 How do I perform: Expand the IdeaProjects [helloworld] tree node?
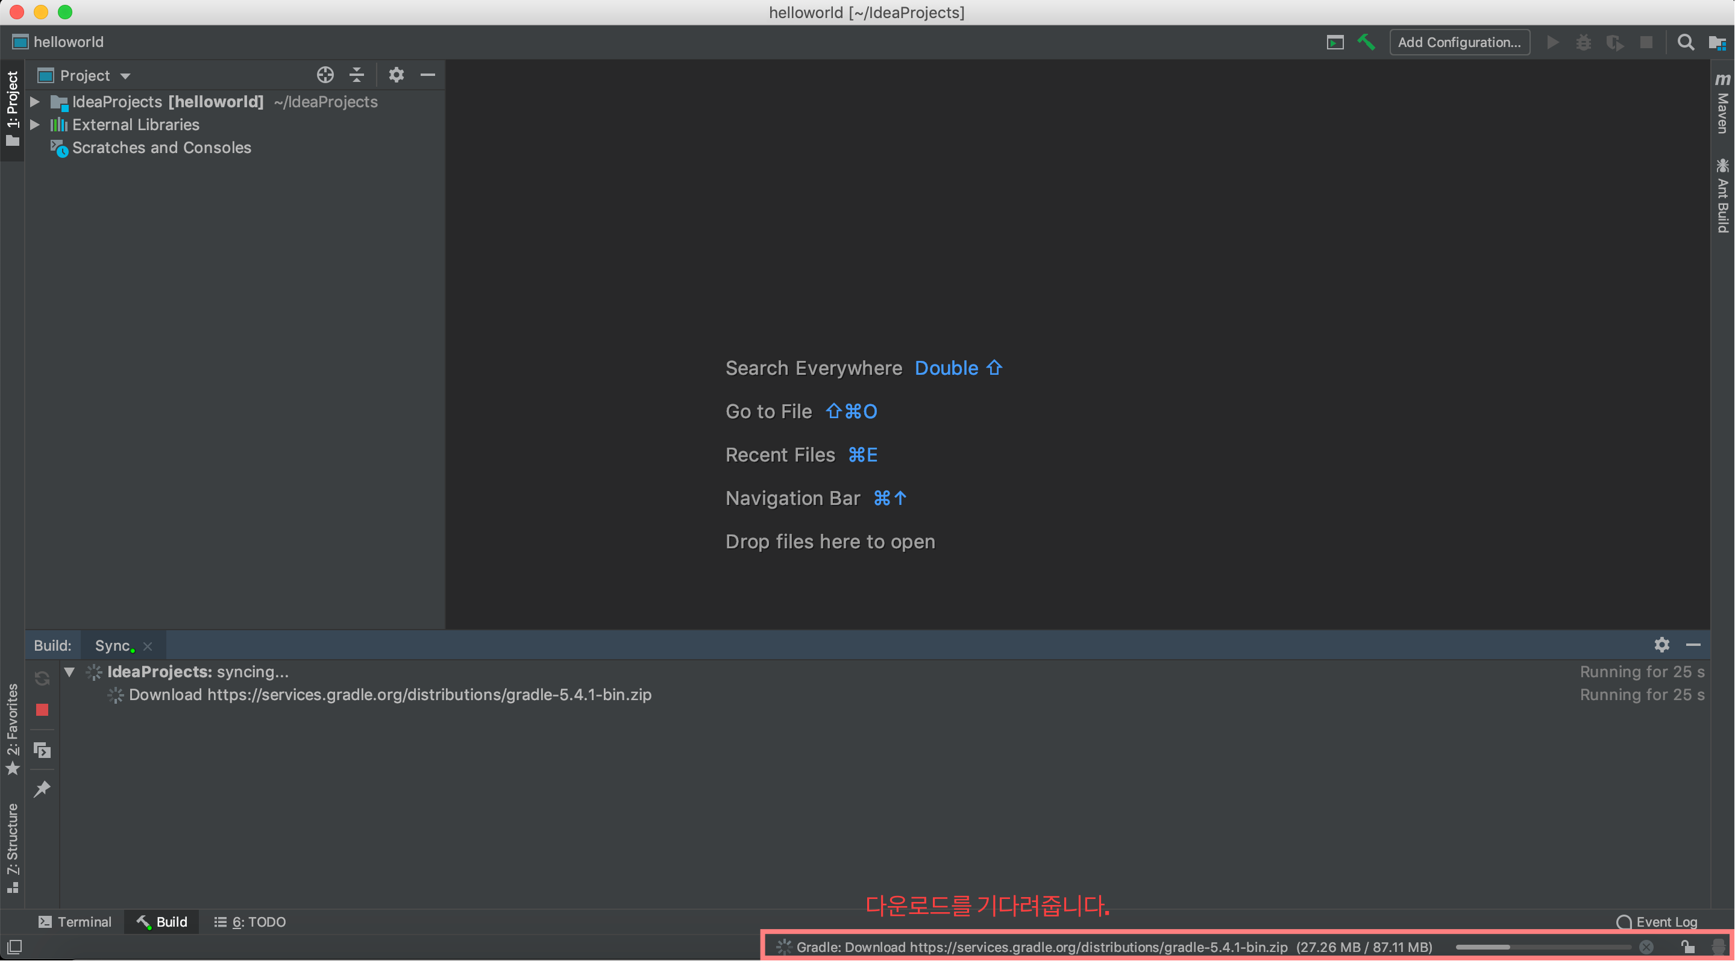[35, 102]
